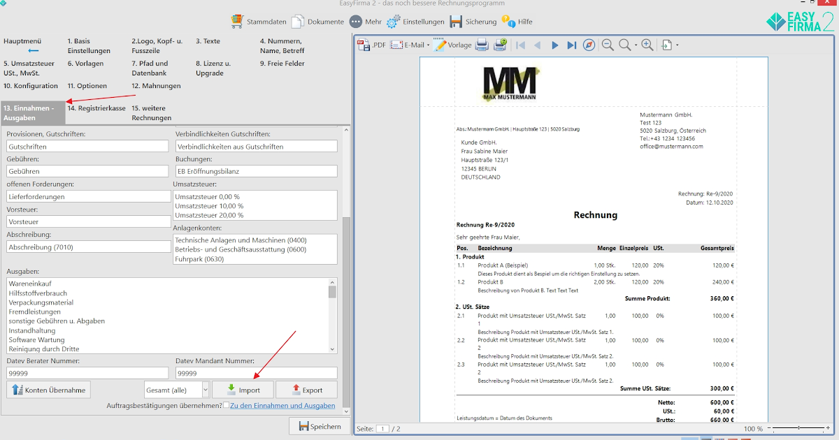Zoom in on the invoice preview
Viewport: 839px width, 440px height.
[x=647, y=45]
